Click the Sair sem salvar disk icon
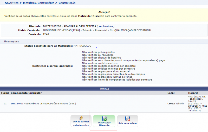The height and width of the screenshot is (132, 208). point(128,119)
